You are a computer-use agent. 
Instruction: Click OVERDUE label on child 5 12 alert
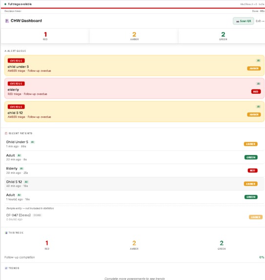[16, 107]
